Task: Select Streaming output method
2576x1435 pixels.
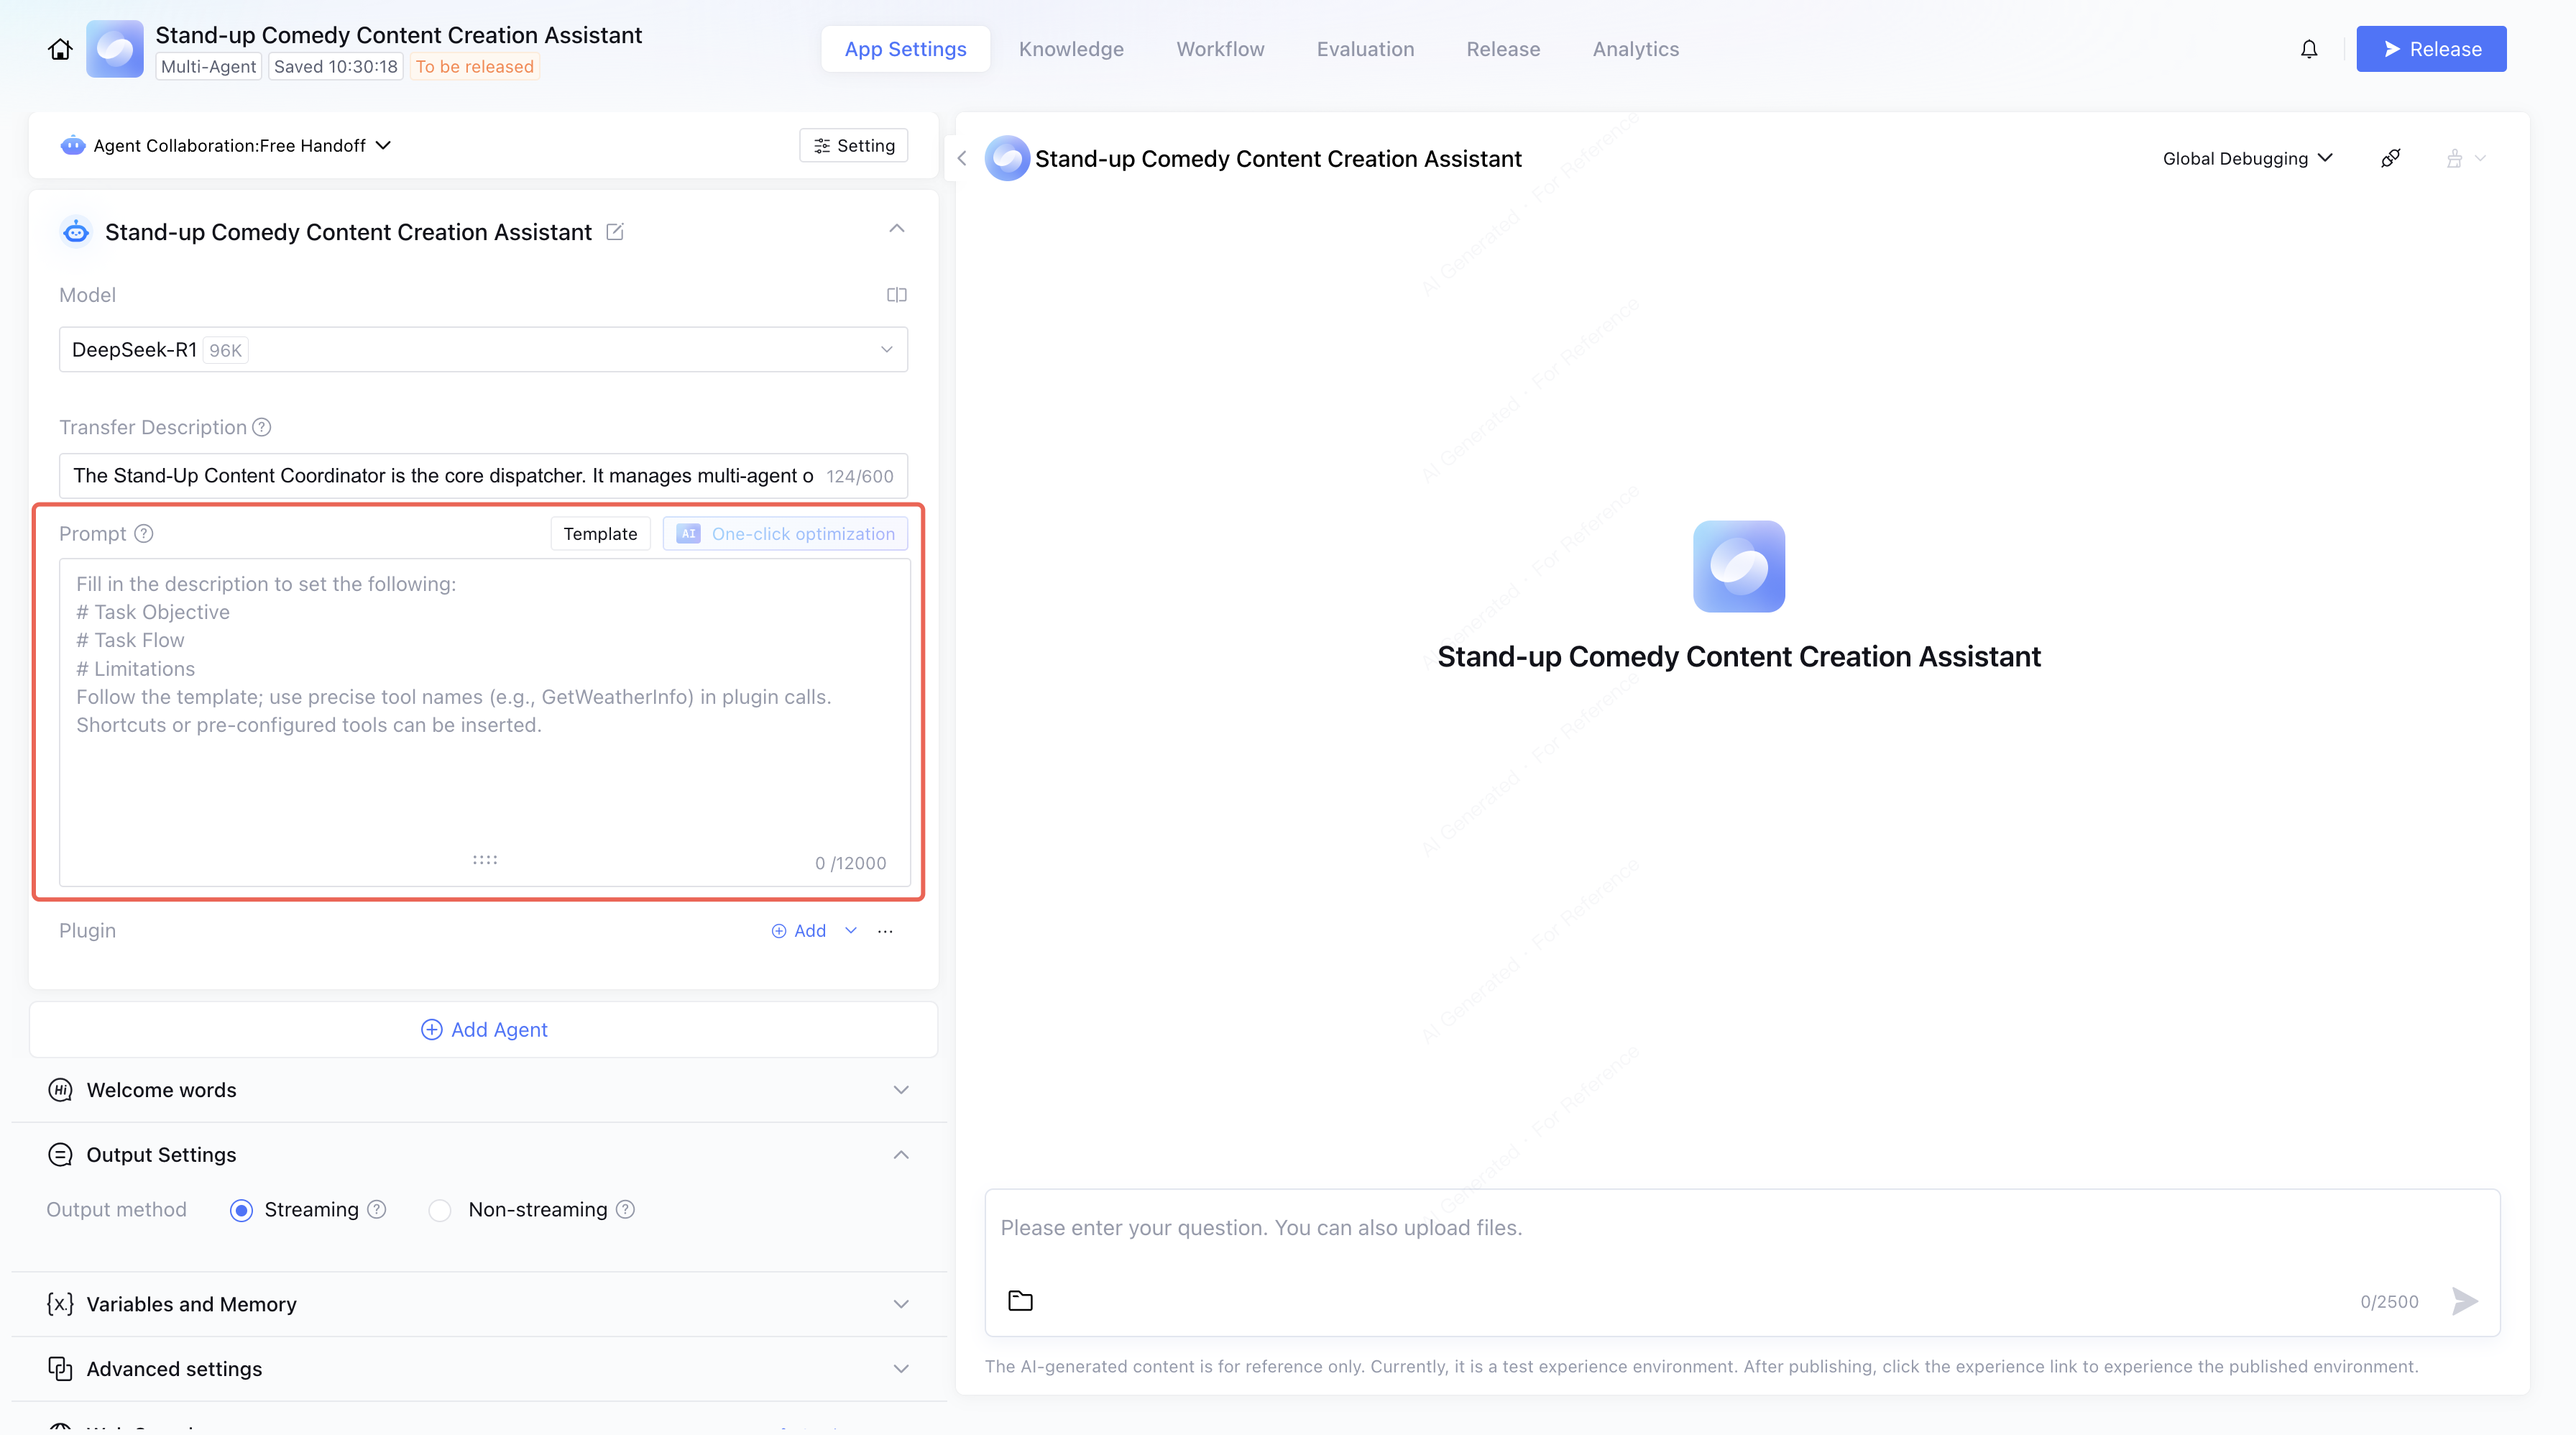Action: pos(241,1210)
